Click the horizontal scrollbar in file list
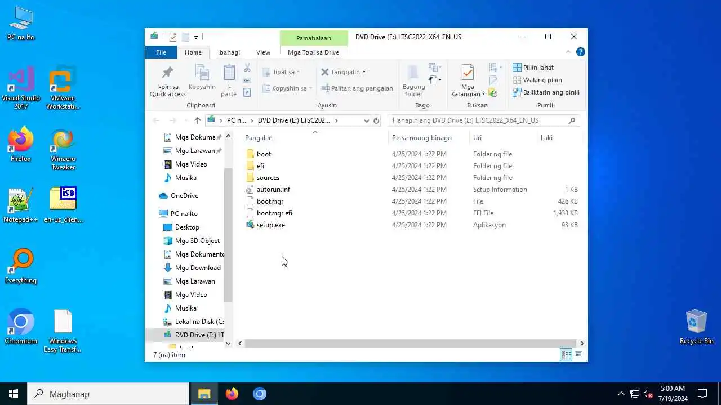Viewport: 721px width, 405px height. pyautogui.click(x=411, y=343)
